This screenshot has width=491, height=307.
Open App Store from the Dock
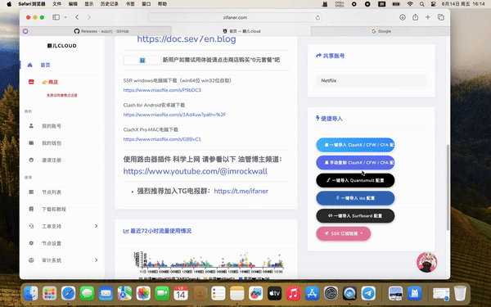pos(313,294)
